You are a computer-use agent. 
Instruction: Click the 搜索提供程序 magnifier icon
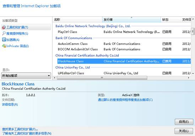coord(4,33)
